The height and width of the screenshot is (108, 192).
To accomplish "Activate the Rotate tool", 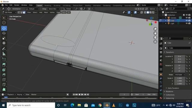I will click(x=4, y=33).
